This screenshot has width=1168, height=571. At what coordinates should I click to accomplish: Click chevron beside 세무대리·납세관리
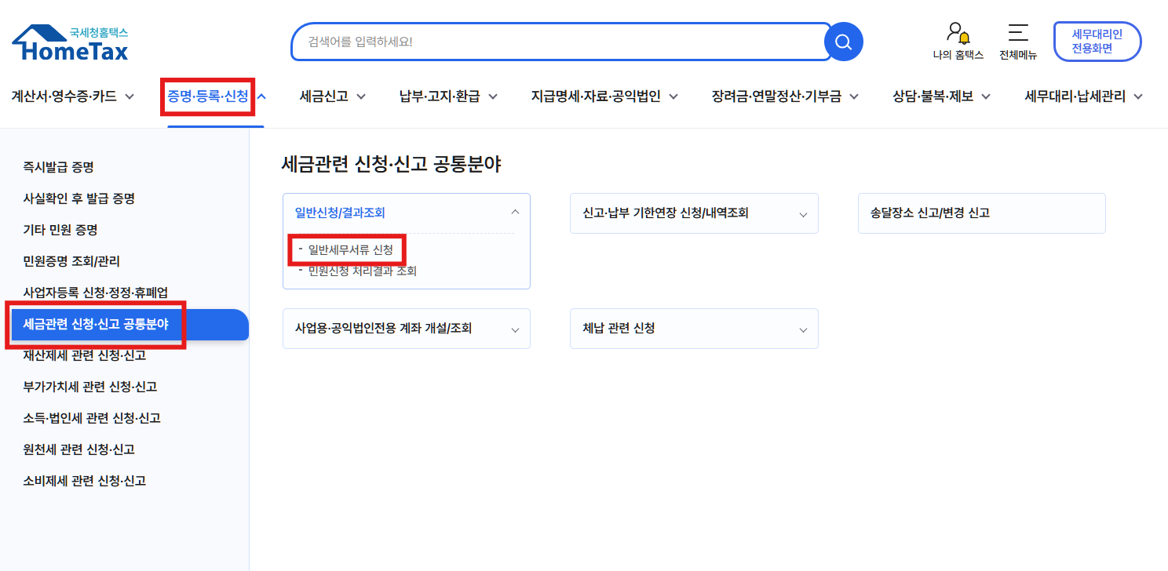[x=1138, y=97]
